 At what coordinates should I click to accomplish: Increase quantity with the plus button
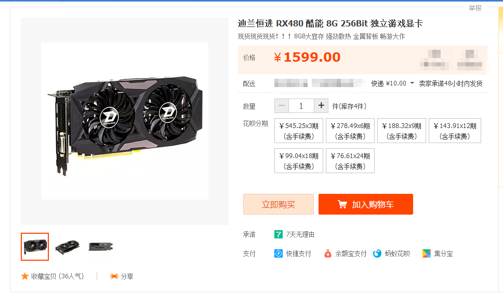(x=321, y=106)
